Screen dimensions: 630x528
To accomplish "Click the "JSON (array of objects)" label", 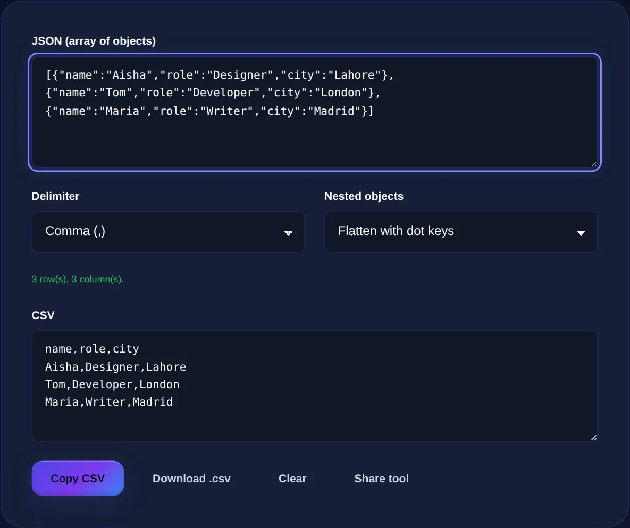I will [x=94, y=41].
